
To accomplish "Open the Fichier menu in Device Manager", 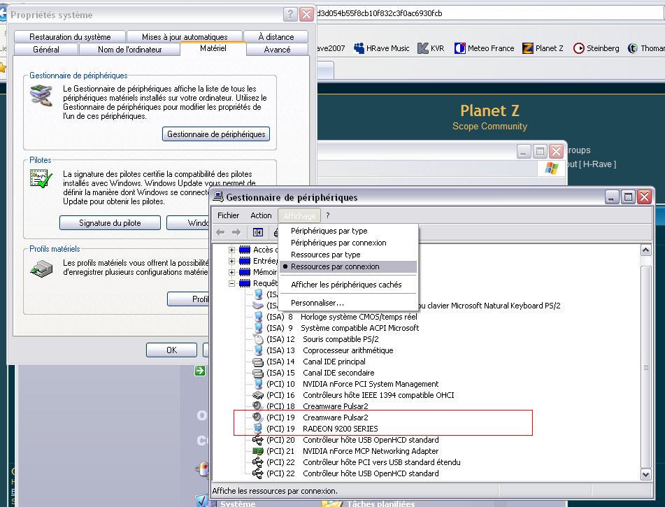I will (x=228, y=215).
